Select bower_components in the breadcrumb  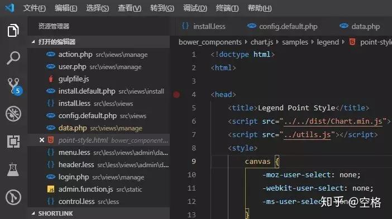tap(210, 42)
